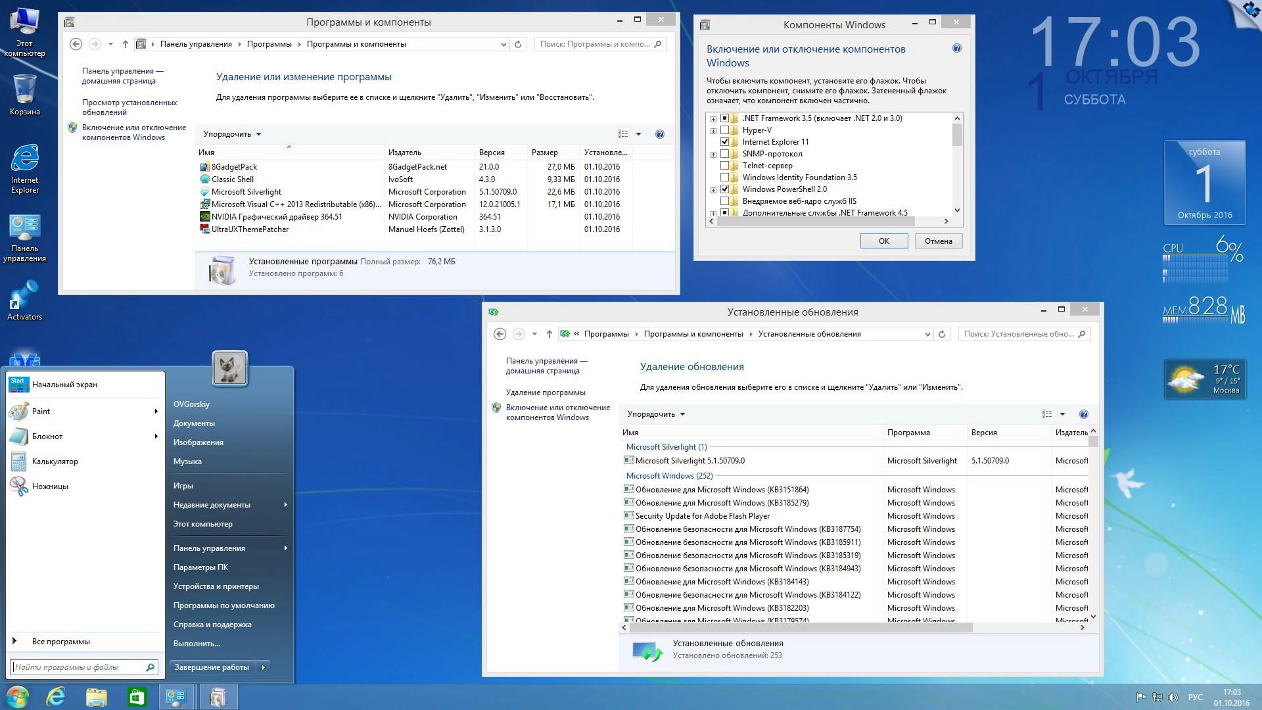Enable Telnet-сервер checkbox
The width and height of the screenshot is (1262, 710).
click(724, 166)
